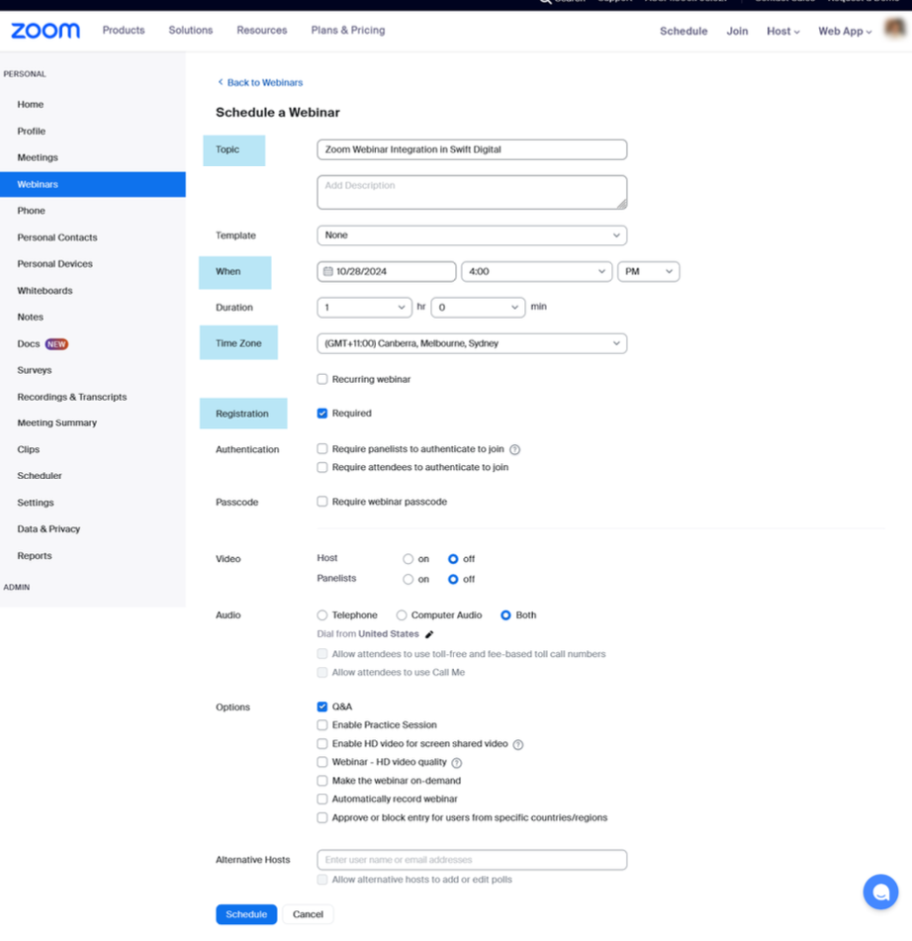Open Profile in the sidebar
The image size is (912, 941).
coord(32,131)
